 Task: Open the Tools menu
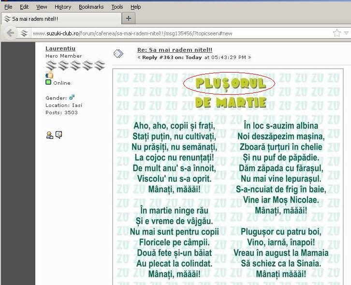(117, 7)
